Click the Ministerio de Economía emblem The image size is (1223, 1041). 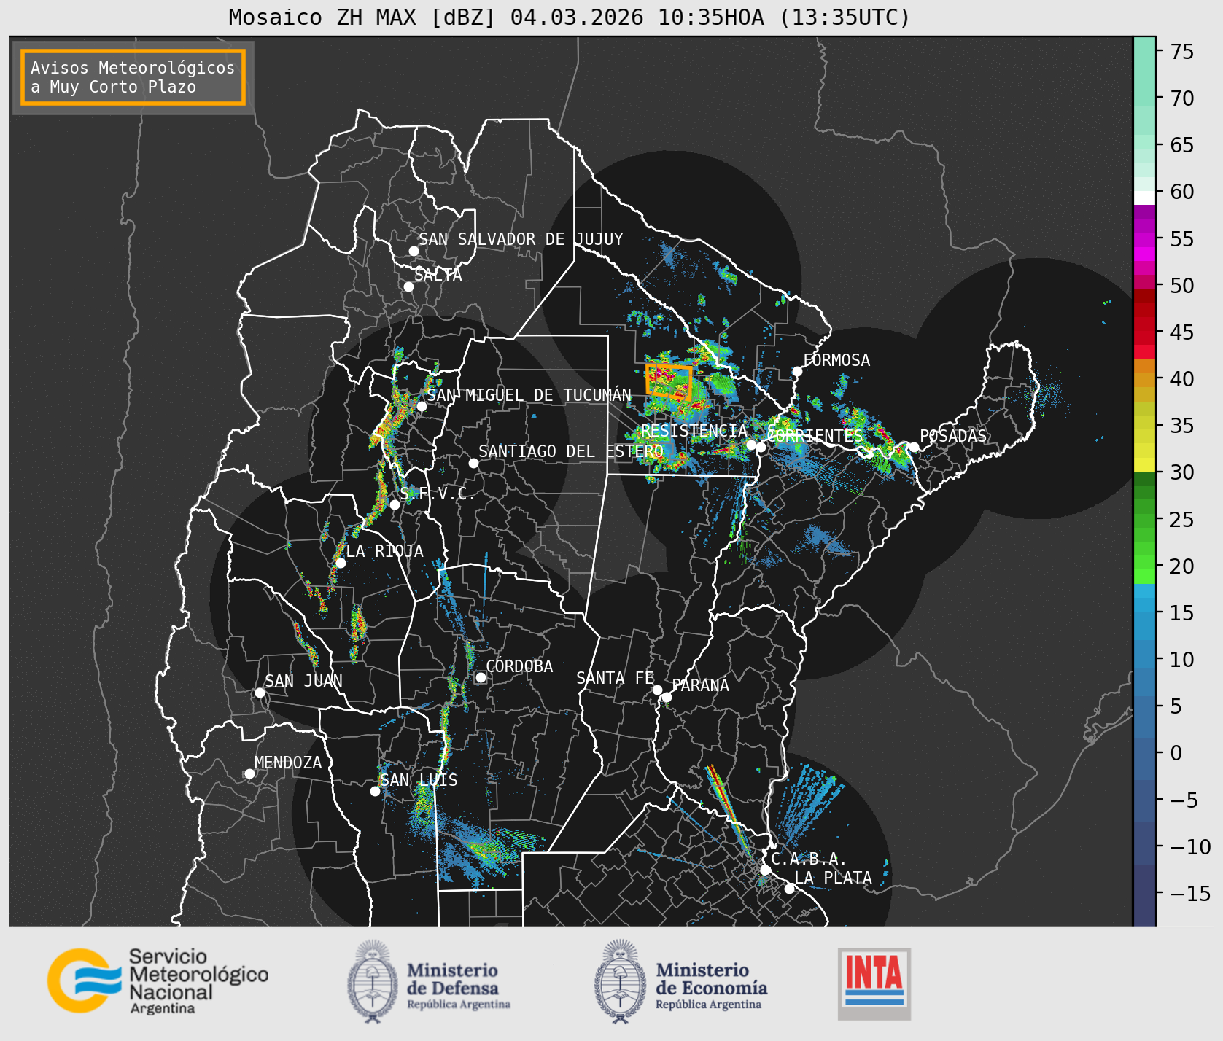coord(621,980)
